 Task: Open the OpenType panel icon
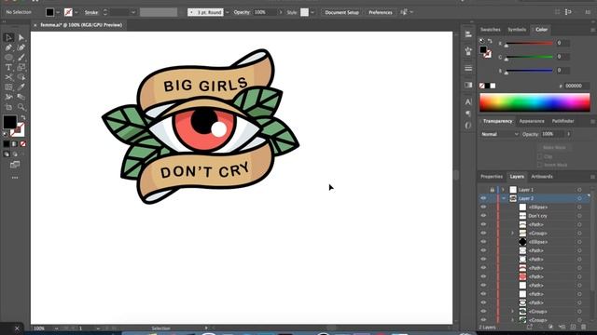tap(468, 126)
